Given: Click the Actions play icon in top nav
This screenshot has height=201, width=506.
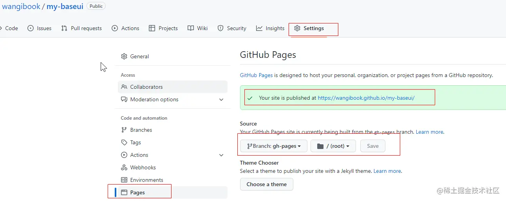Looking at the screenshot, I should [115, 28].
